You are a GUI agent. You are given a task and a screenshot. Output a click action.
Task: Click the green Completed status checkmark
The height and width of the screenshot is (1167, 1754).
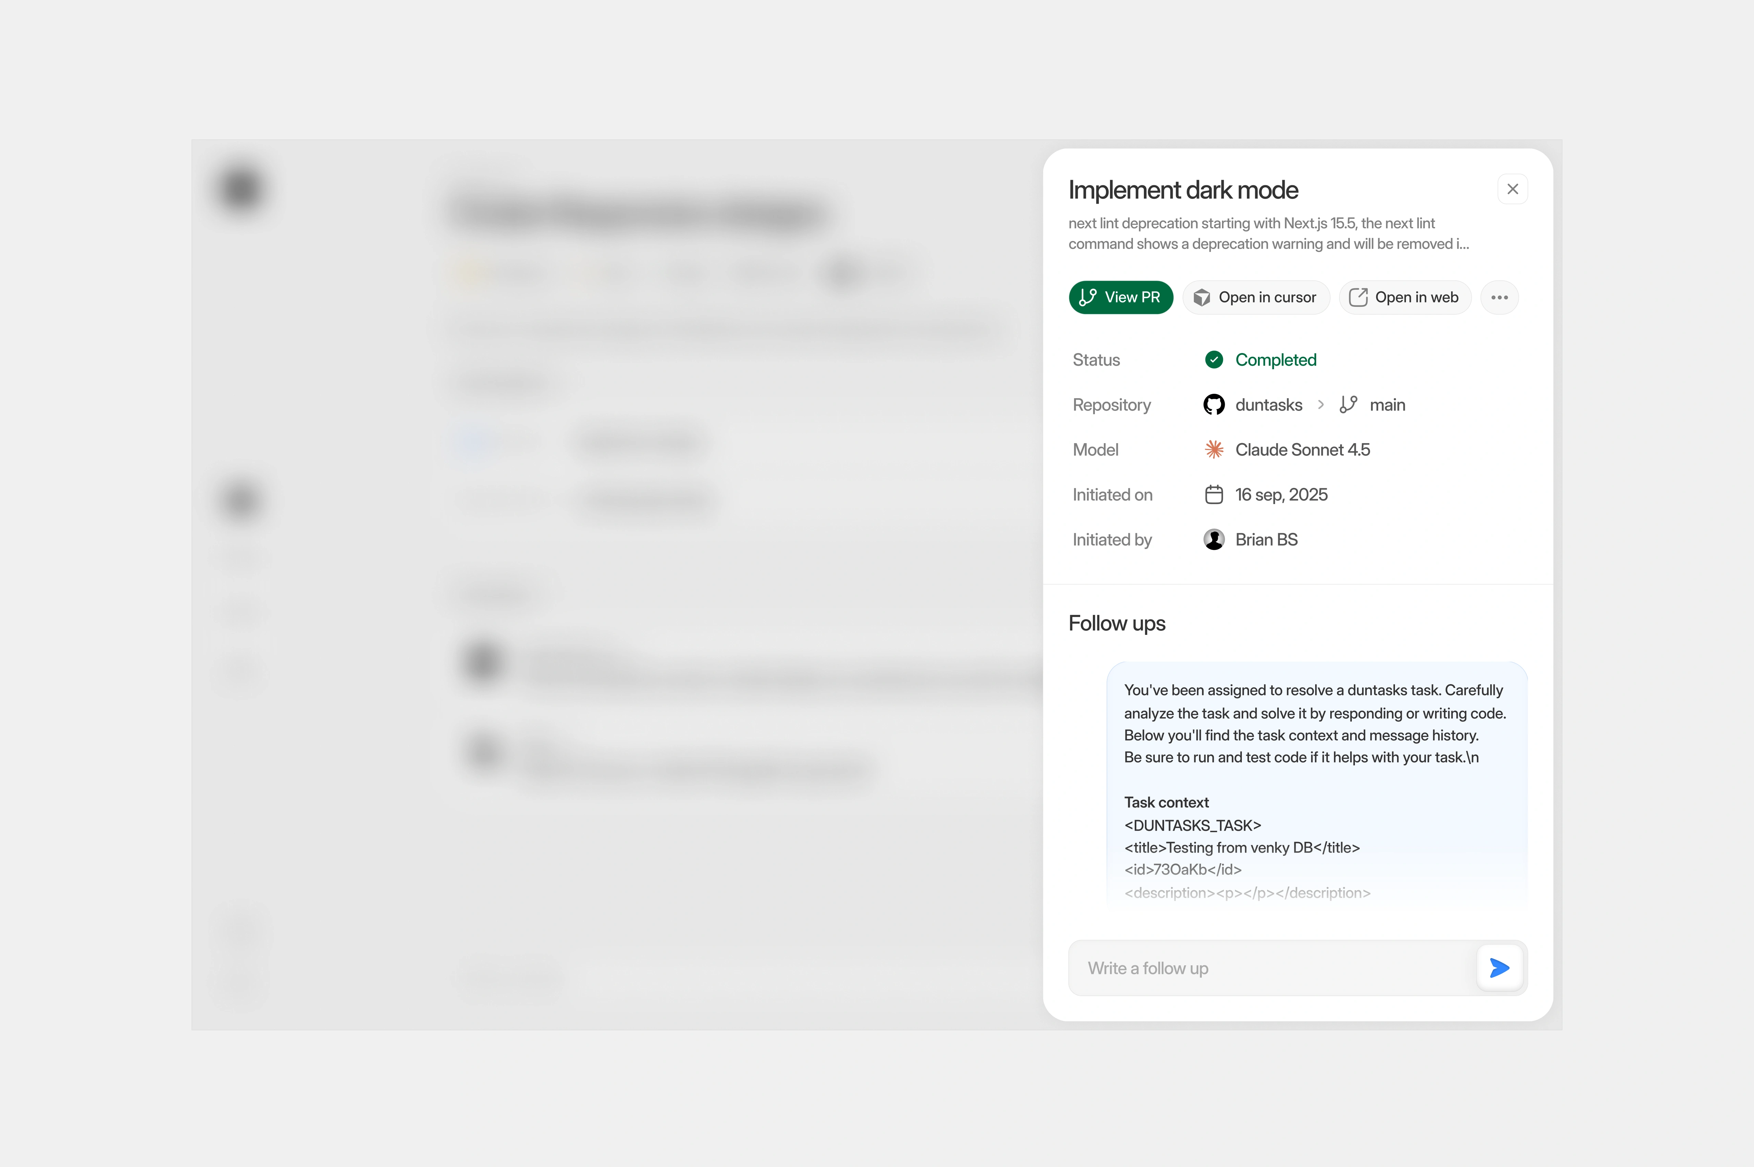coord(1213,360)
